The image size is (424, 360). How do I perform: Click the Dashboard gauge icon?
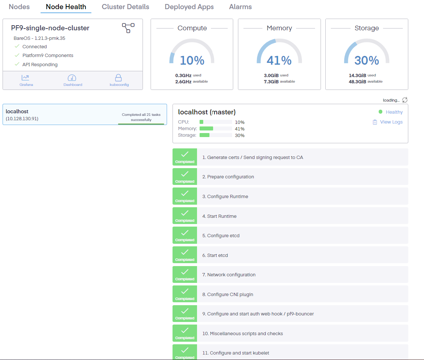pos(72,78)
